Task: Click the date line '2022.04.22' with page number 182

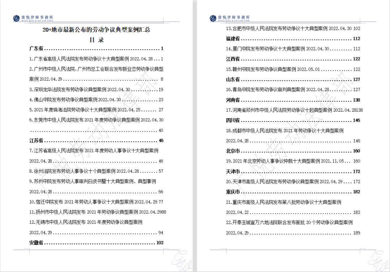Action: tap(293, 212)
